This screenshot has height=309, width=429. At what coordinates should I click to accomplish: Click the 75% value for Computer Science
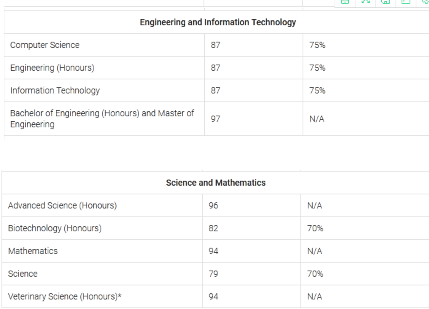tap(317, 45)
